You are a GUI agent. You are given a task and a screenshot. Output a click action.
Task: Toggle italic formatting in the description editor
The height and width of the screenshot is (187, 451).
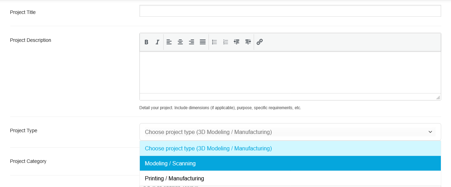coord(157,42)
